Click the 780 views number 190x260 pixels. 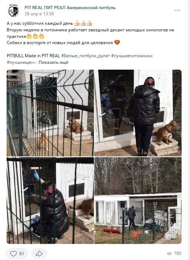(x=178, y=253)
